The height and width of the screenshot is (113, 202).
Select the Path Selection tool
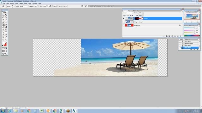tap(3, 32)
